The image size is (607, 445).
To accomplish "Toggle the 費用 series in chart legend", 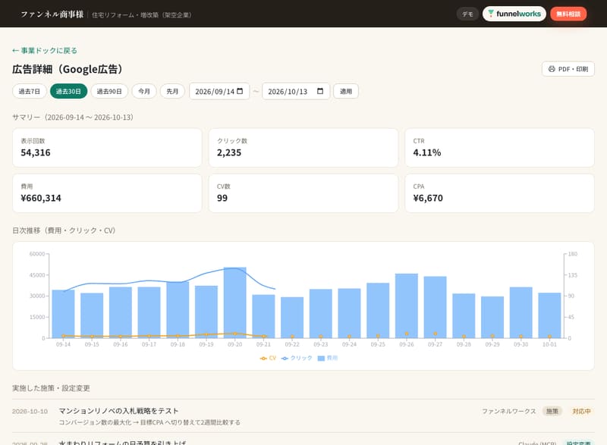I will pyautogui.click(x=328, y=358).
